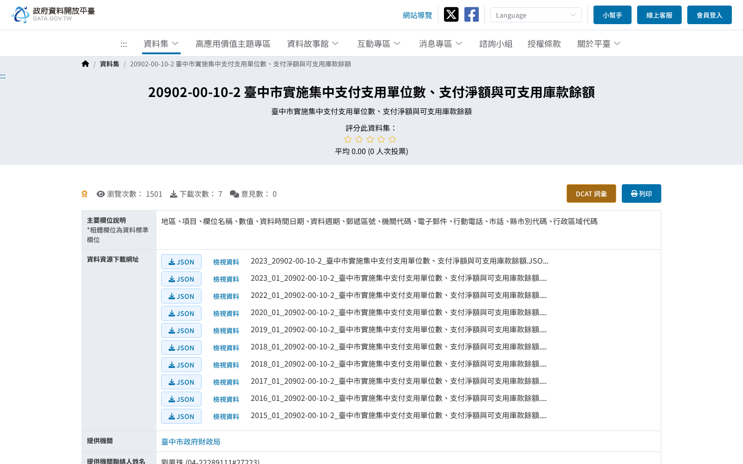This screenshot has height=464, width=743.
Task: Click the gold medal badge icon
Action: click(x=85, y=194)
